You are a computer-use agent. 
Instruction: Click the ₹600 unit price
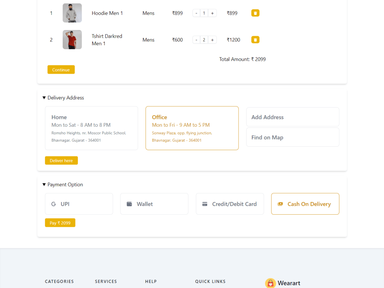[x=177, y=40]
